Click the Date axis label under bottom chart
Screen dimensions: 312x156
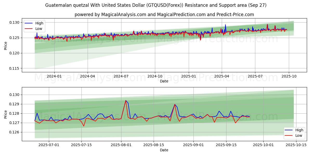164,150
